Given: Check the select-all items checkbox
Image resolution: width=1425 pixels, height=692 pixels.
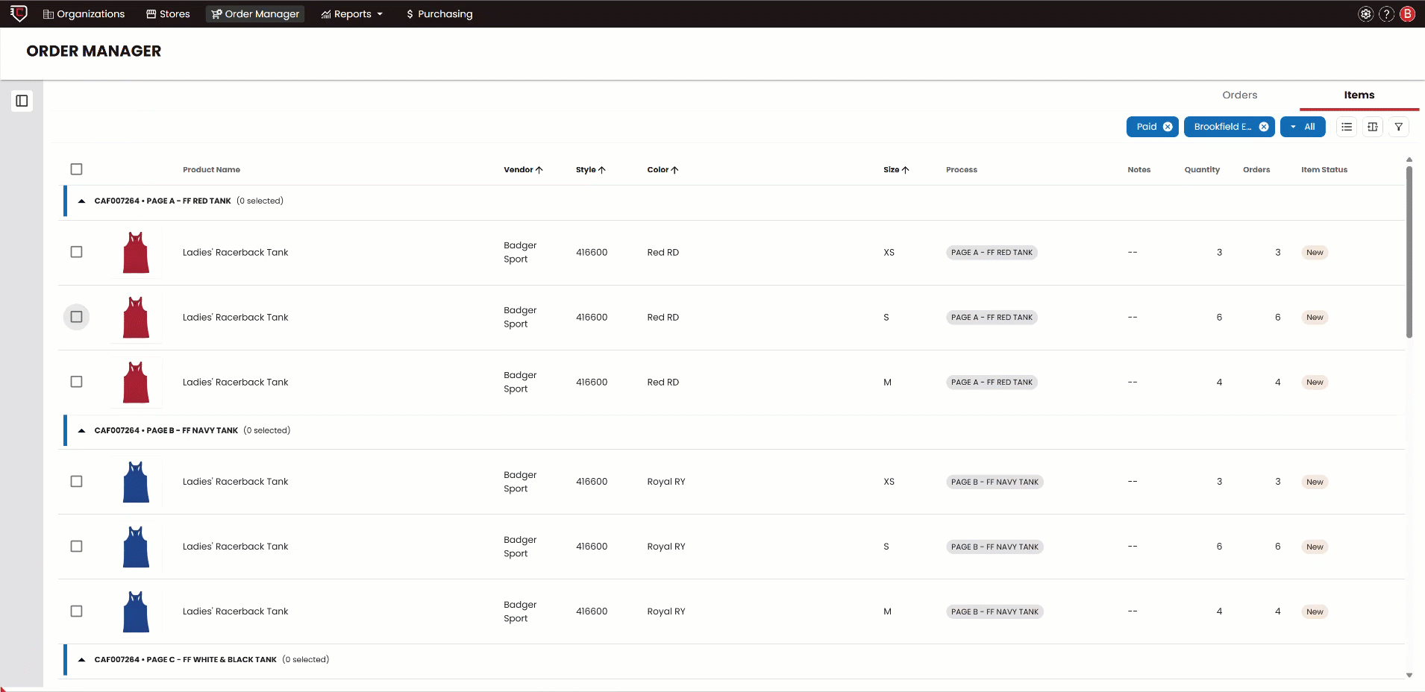Looking at the screenshot, I should click(76, 169).
